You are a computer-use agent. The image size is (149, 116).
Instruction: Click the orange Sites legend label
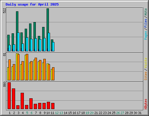(146, 76)
